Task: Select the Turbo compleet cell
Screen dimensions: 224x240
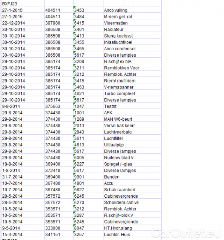Action: pyautogui.click(x=132, y=93)
